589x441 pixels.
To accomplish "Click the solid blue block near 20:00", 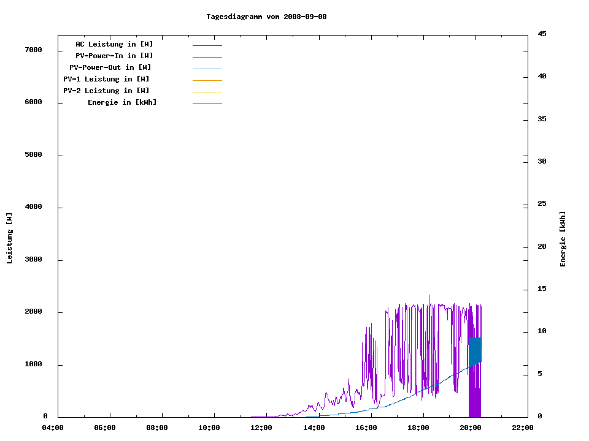I will pos(474,351).
